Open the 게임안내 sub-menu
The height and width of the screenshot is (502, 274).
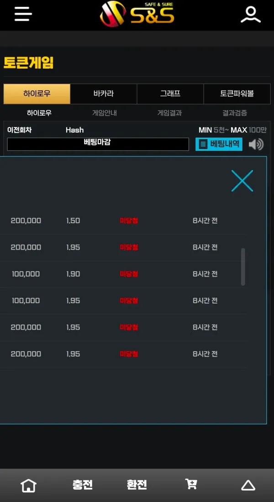pos(104,113)
